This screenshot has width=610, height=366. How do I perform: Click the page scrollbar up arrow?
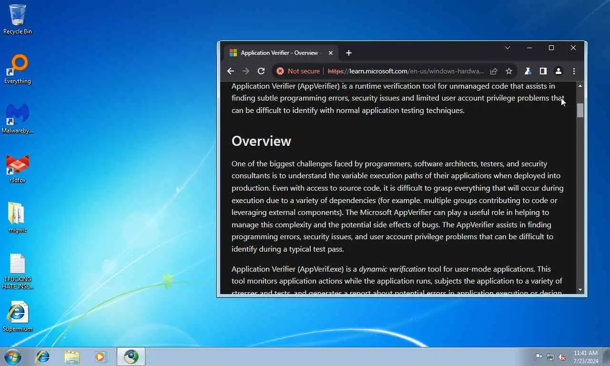click(580, 86)
